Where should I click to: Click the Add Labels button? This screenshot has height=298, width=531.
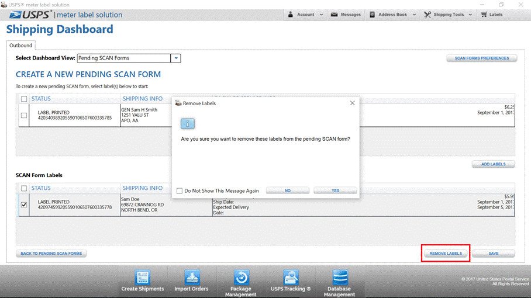(x=494, y=164)
